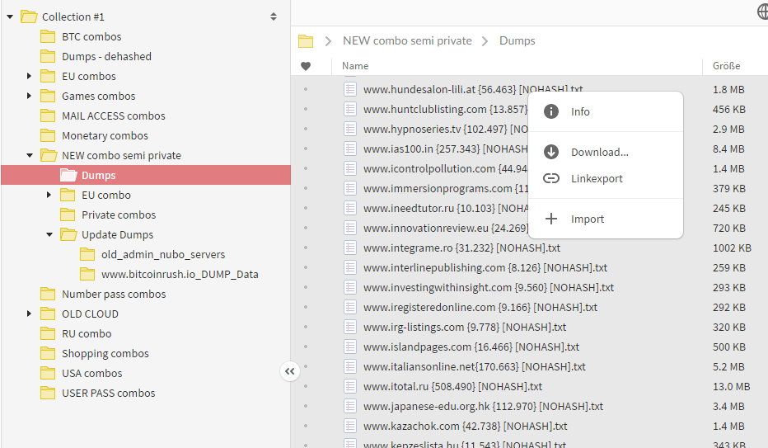Sort by the Name column header

click(x=355, y=66)
